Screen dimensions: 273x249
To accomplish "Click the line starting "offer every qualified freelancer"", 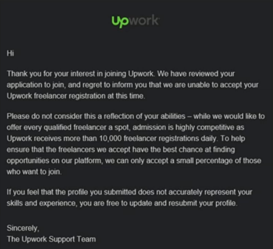I will click(126, 127).
